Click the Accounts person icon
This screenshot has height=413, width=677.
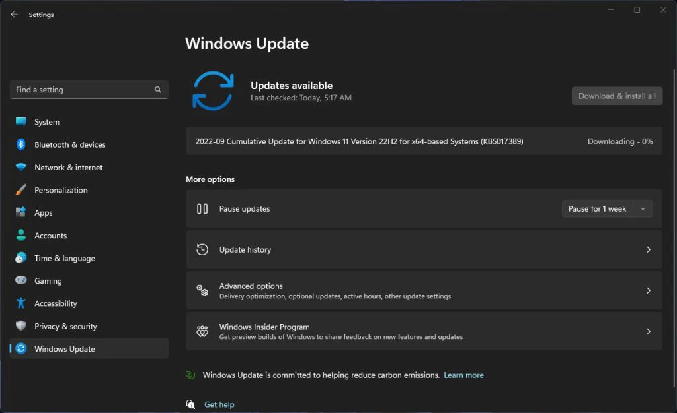(x=20, y=235)
